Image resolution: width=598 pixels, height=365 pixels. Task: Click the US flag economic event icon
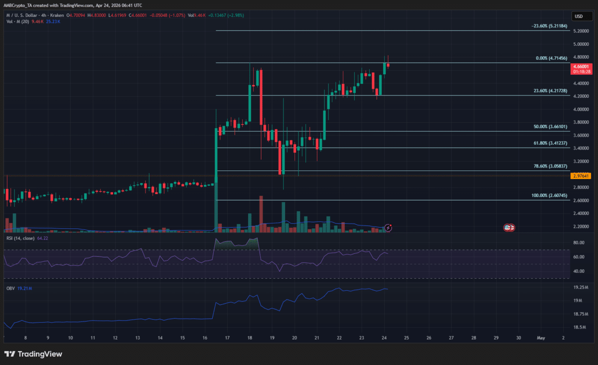tap(509, 227)
